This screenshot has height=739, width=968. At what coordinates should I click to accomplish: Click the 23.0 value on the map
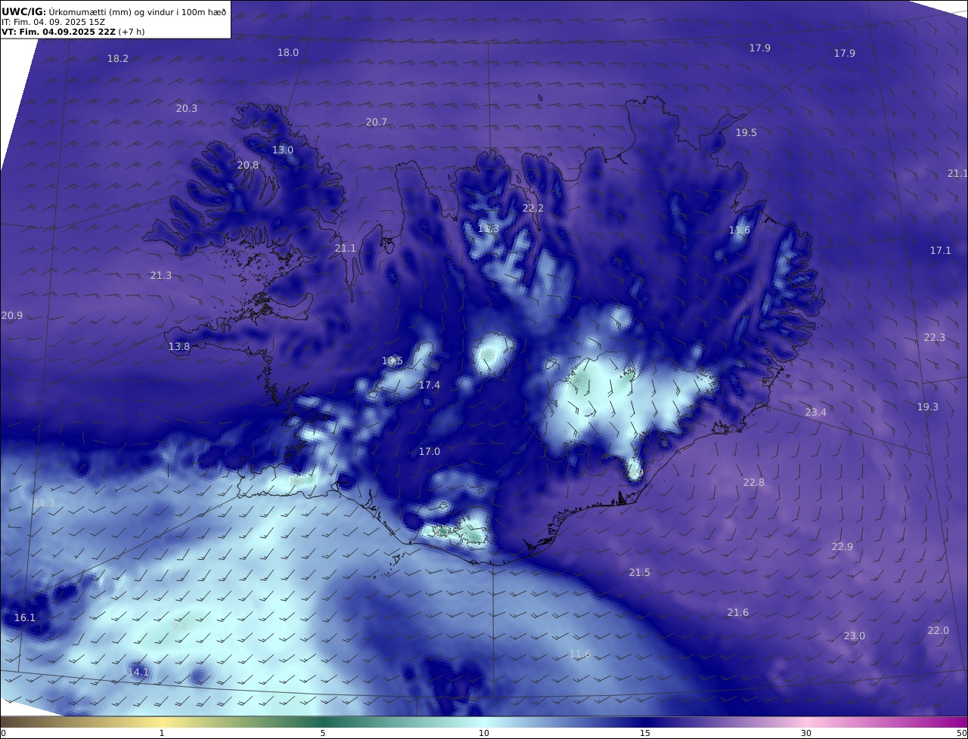[x=855, y=635]
